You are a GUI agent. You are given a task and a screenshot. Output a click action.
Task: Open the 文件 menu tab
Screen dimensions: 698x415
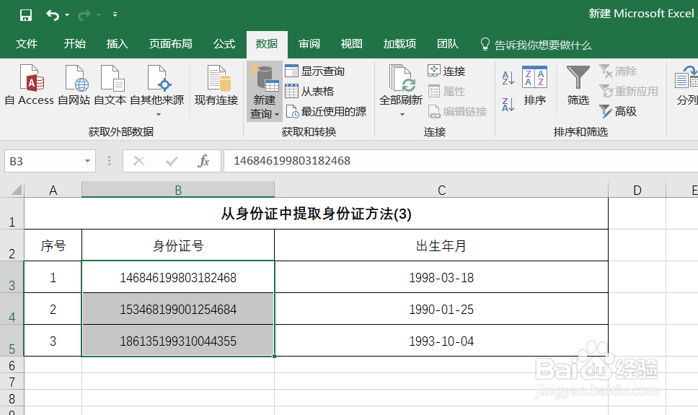click(x=27, y=44)
